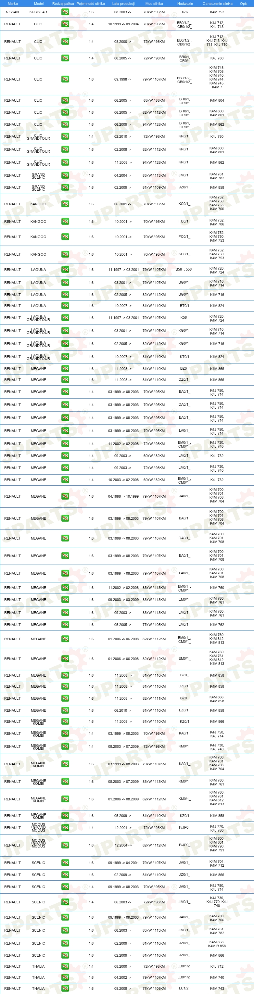Click fuel icon in Clio Grandtour 02.2010 row

pyautogui.click(x=65, y=136)
